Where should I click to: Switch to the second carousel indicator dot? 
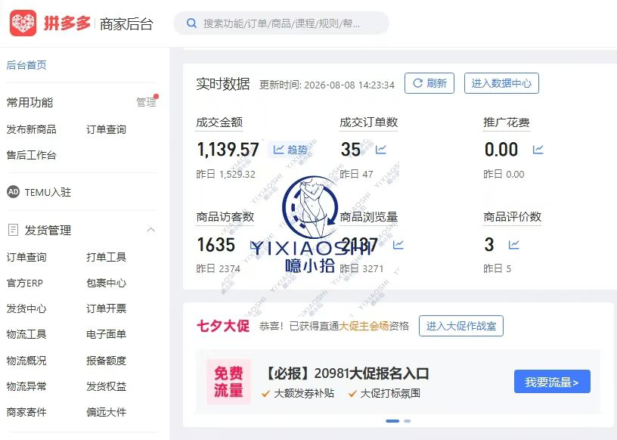[x=408, y=421]
